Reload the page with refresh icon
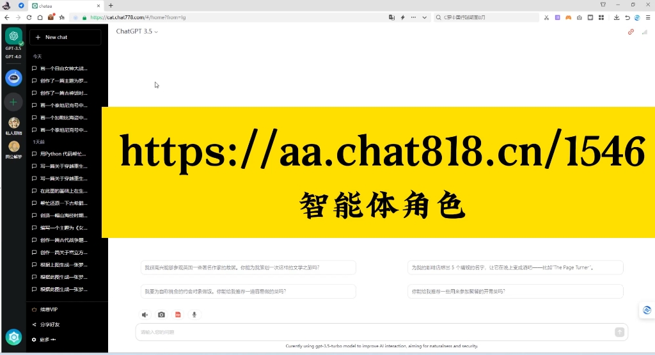The height and width of the screenshot is (355, 655). pyautogui.click(x=29, y=17)
